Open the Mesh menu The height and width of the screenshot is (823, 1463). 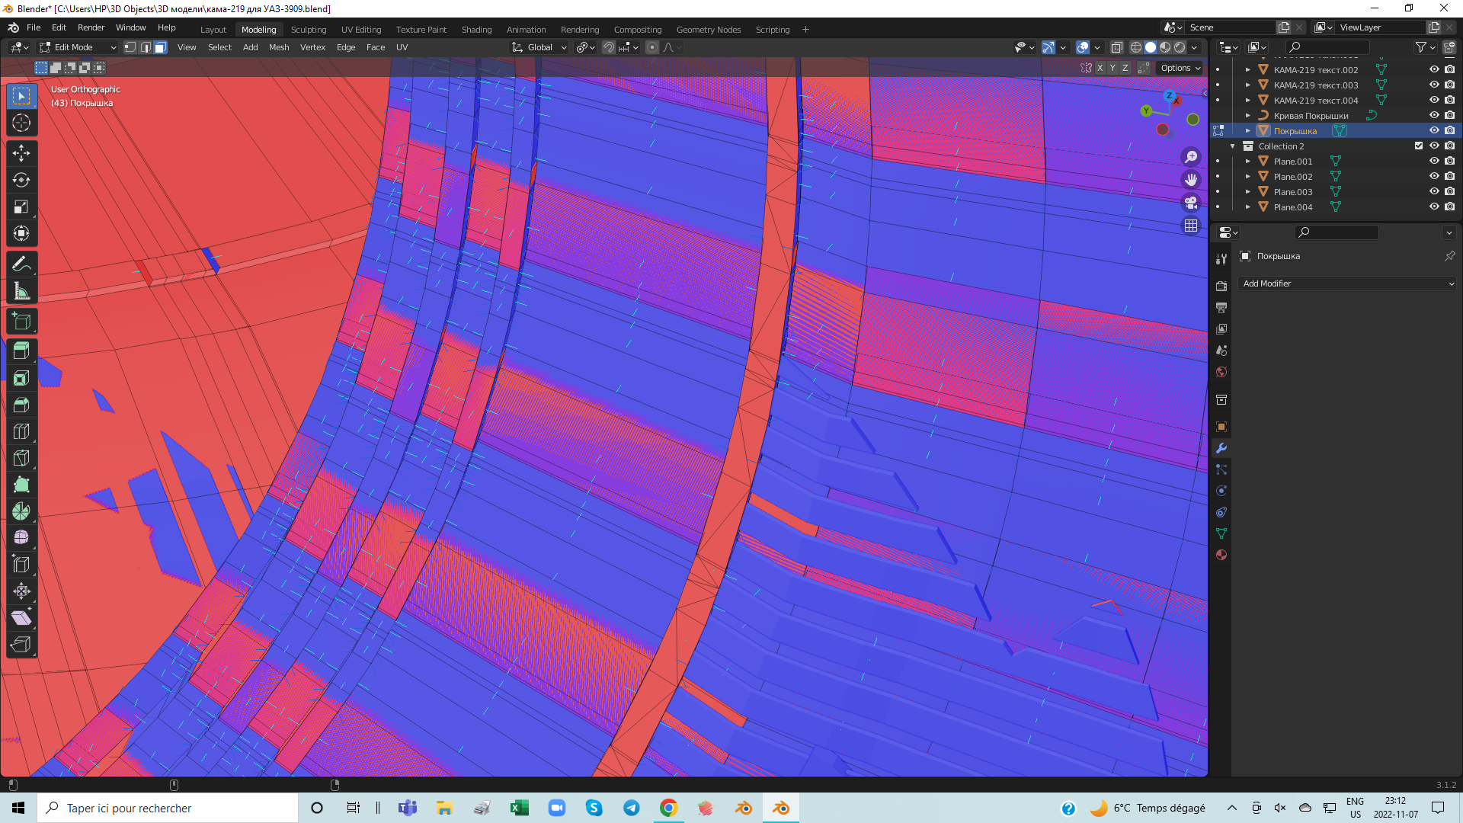coord(278,47)
